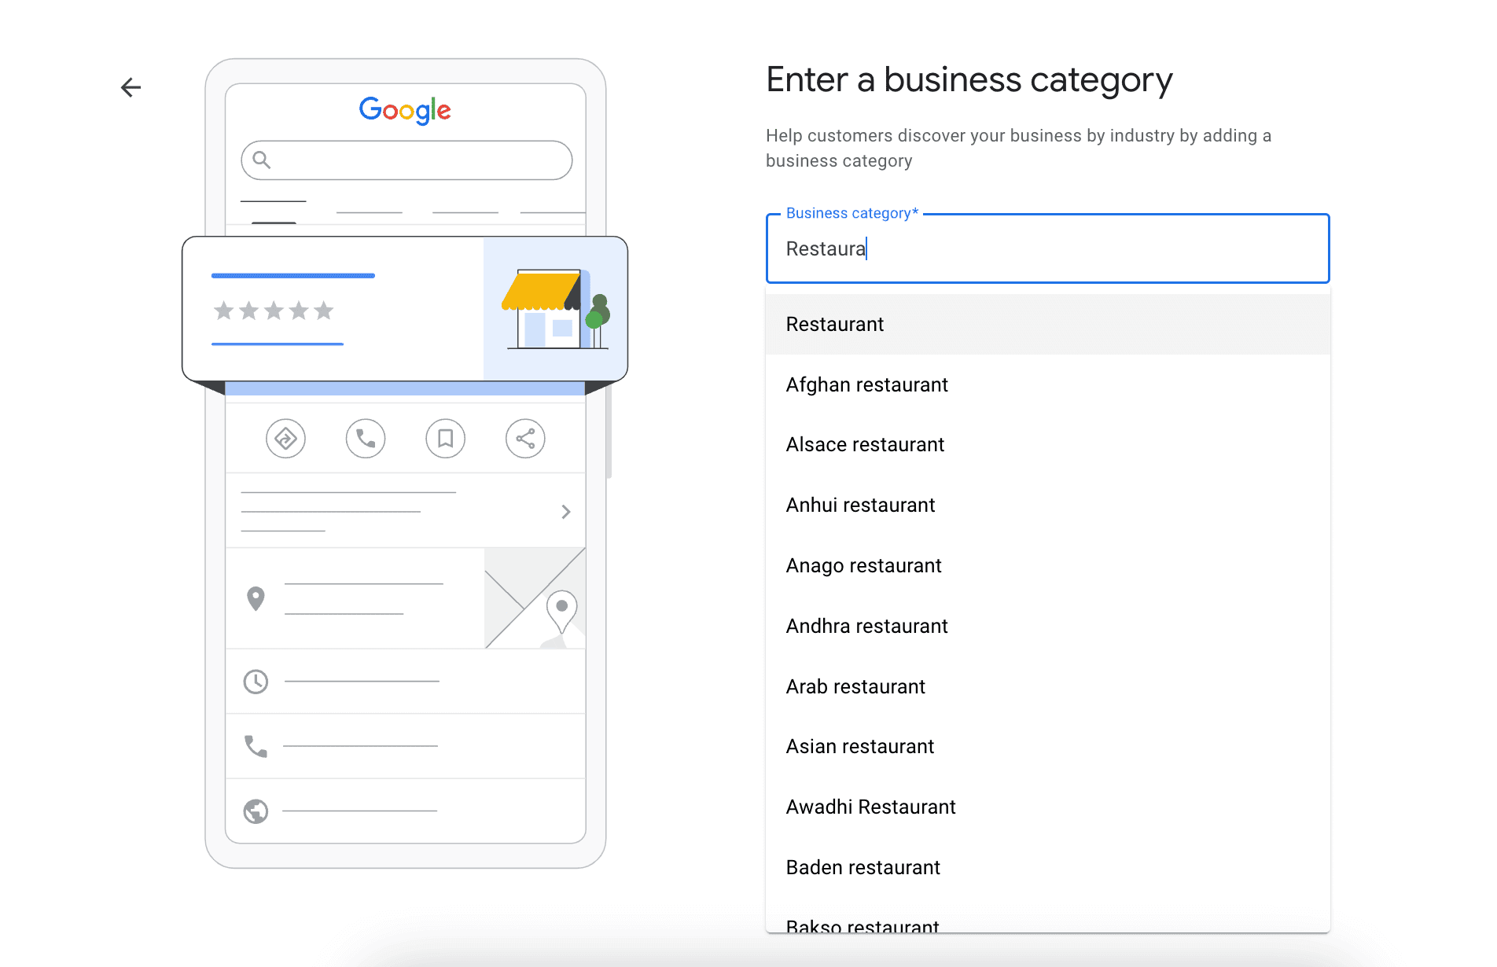Click the globe website icon in the preview
The image size is (1497, 967).
point(254,811)
